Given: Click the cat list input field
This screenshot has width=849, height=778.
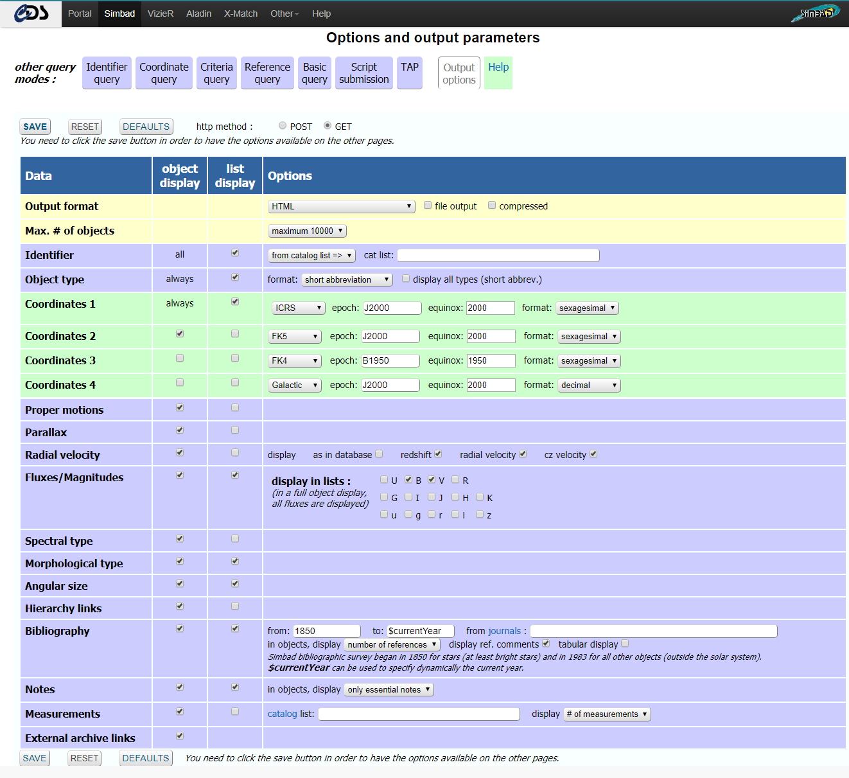Looking at the screenshot, I should pyautogui.click(x=498, y=255).
